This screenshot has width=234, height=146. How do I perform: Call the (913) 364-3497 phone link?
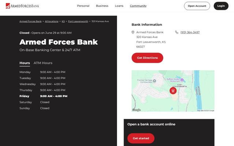[x=190, y=32]
